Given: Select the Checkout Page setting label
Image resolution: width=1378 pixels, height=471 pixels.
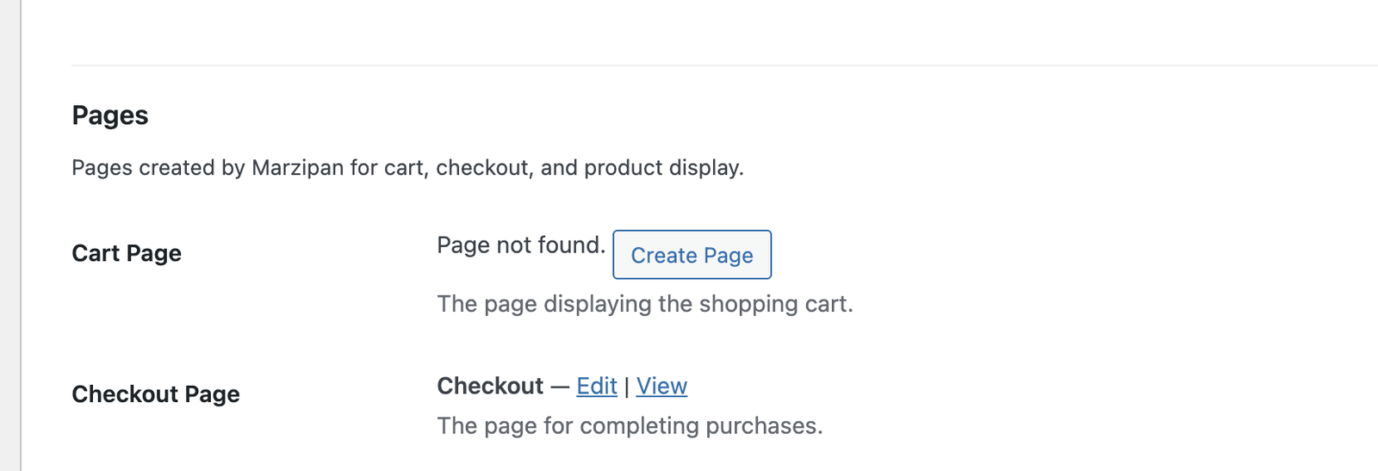Looking at the screenshot, I should click(156, 394).
